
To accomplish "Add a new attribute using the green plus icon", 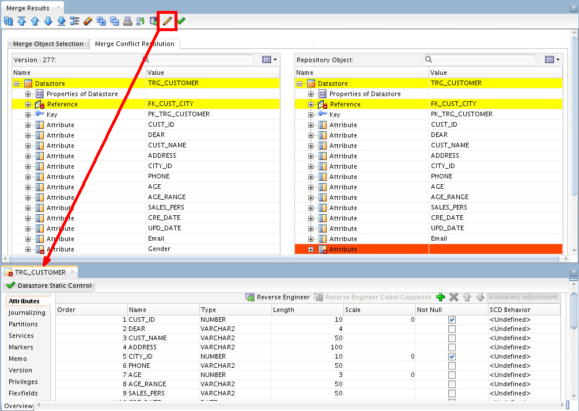I will pyautogui.click(x=441, y=297).
